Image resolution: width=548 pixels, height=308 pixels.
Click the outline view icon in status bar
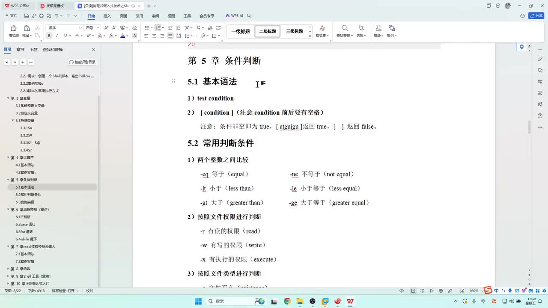(x=423, y=291)
